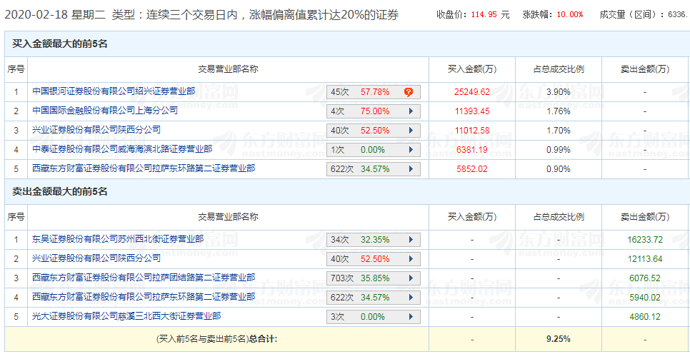Open 东吴证券苏州西北街证券营业部 link

pos(118,239)
